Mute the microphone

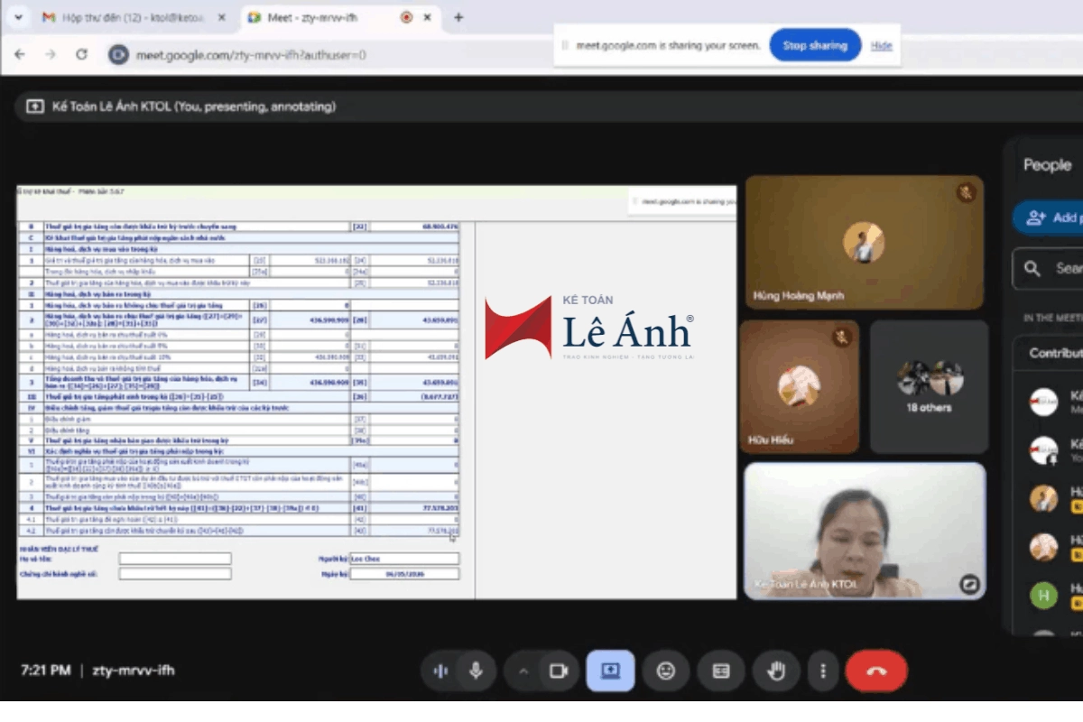[475, 671]
